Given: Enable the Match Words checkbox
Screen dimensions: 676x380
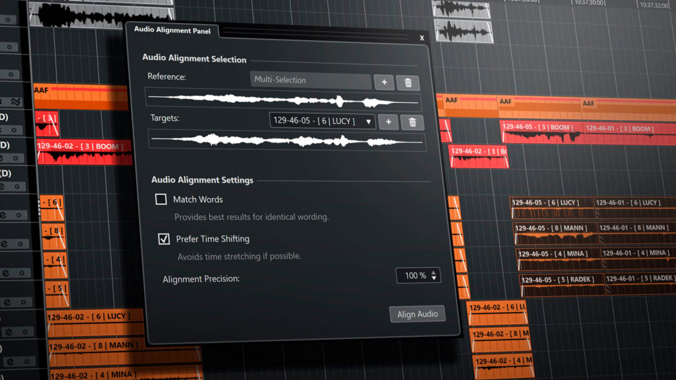Looking at the screenshot, I should pyautogui.click(x=160, y=199).
